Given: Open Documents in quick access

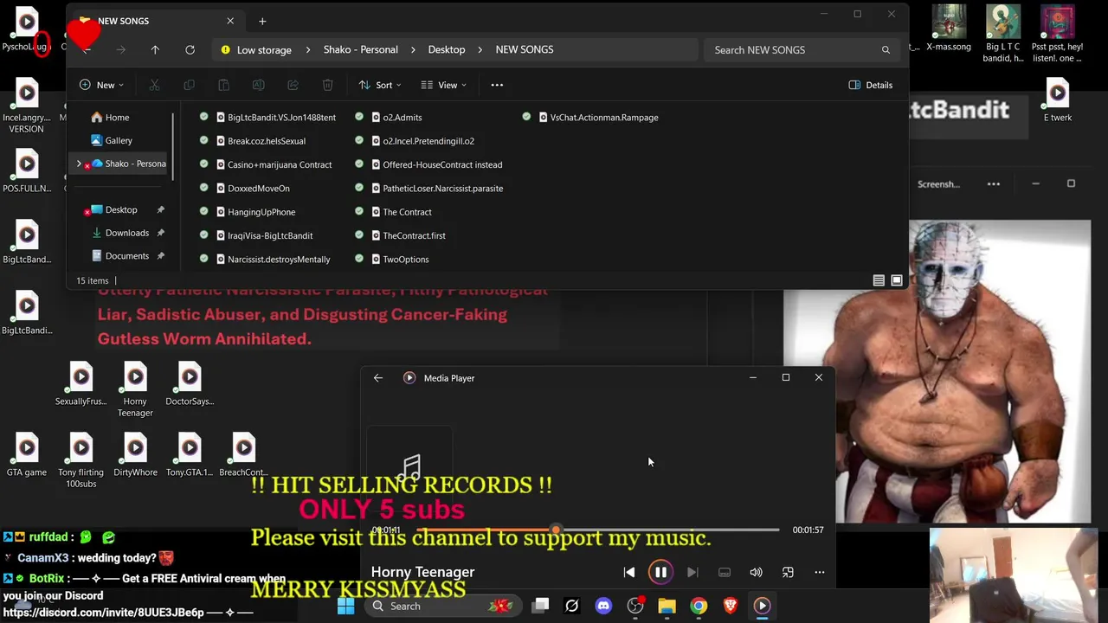Looking at the screenshot, I should coord(127,256).
